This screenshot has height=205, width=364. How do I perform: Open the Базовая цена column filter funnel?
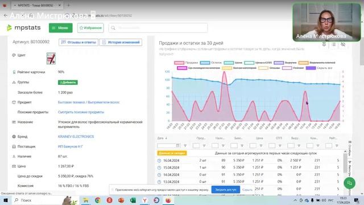(x=242, y=146)
